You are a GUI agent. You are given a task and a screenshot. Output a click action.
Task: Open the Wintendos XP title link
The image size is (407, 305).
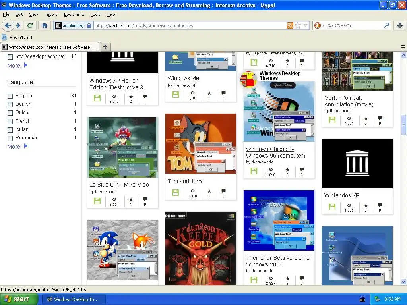tap(341, 195)
